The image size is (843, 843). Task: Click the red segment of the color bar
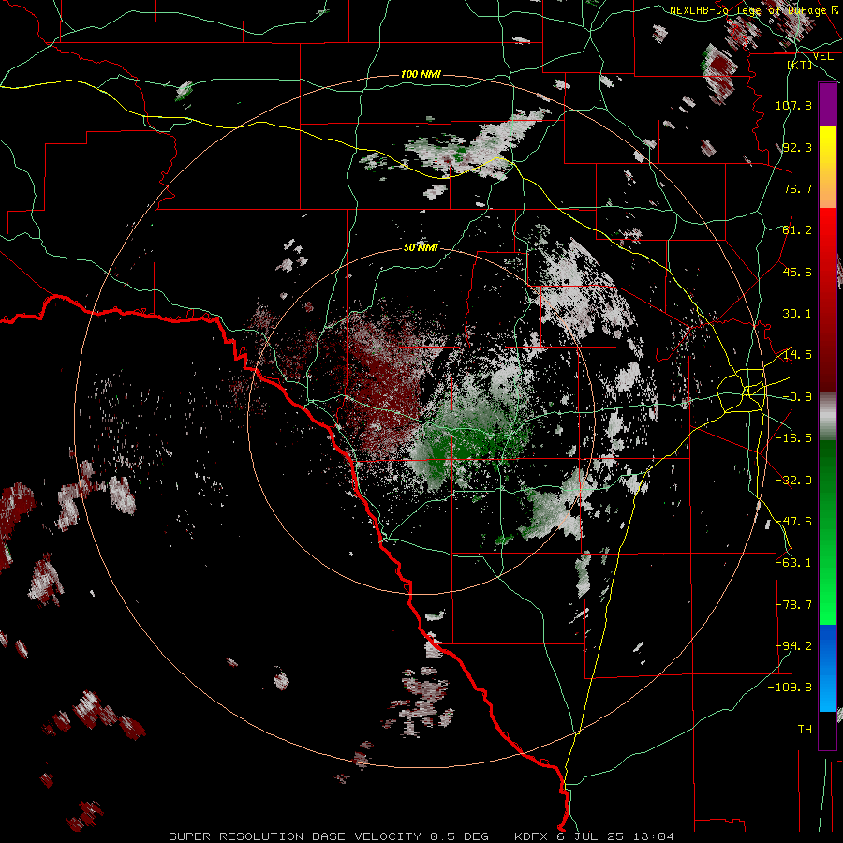(827, 300)
